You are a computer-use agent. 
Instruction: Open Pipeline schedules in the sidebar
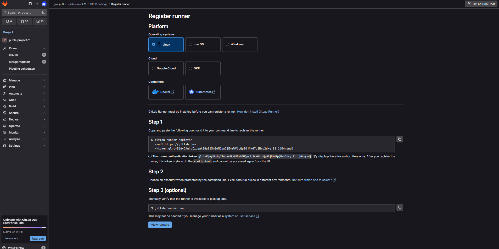click(22, 69)
